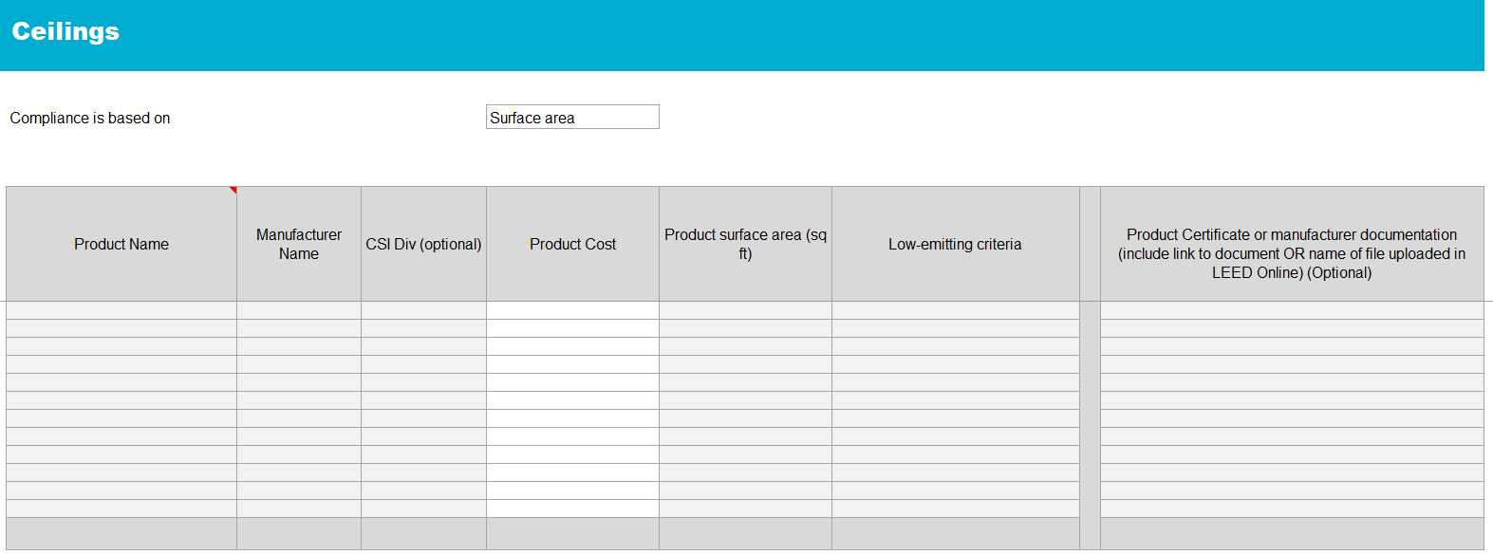Click first empty cell under Product Name
Viewport: 1493px width, 555px height.
pyautogui.click(x=121, y=310)
